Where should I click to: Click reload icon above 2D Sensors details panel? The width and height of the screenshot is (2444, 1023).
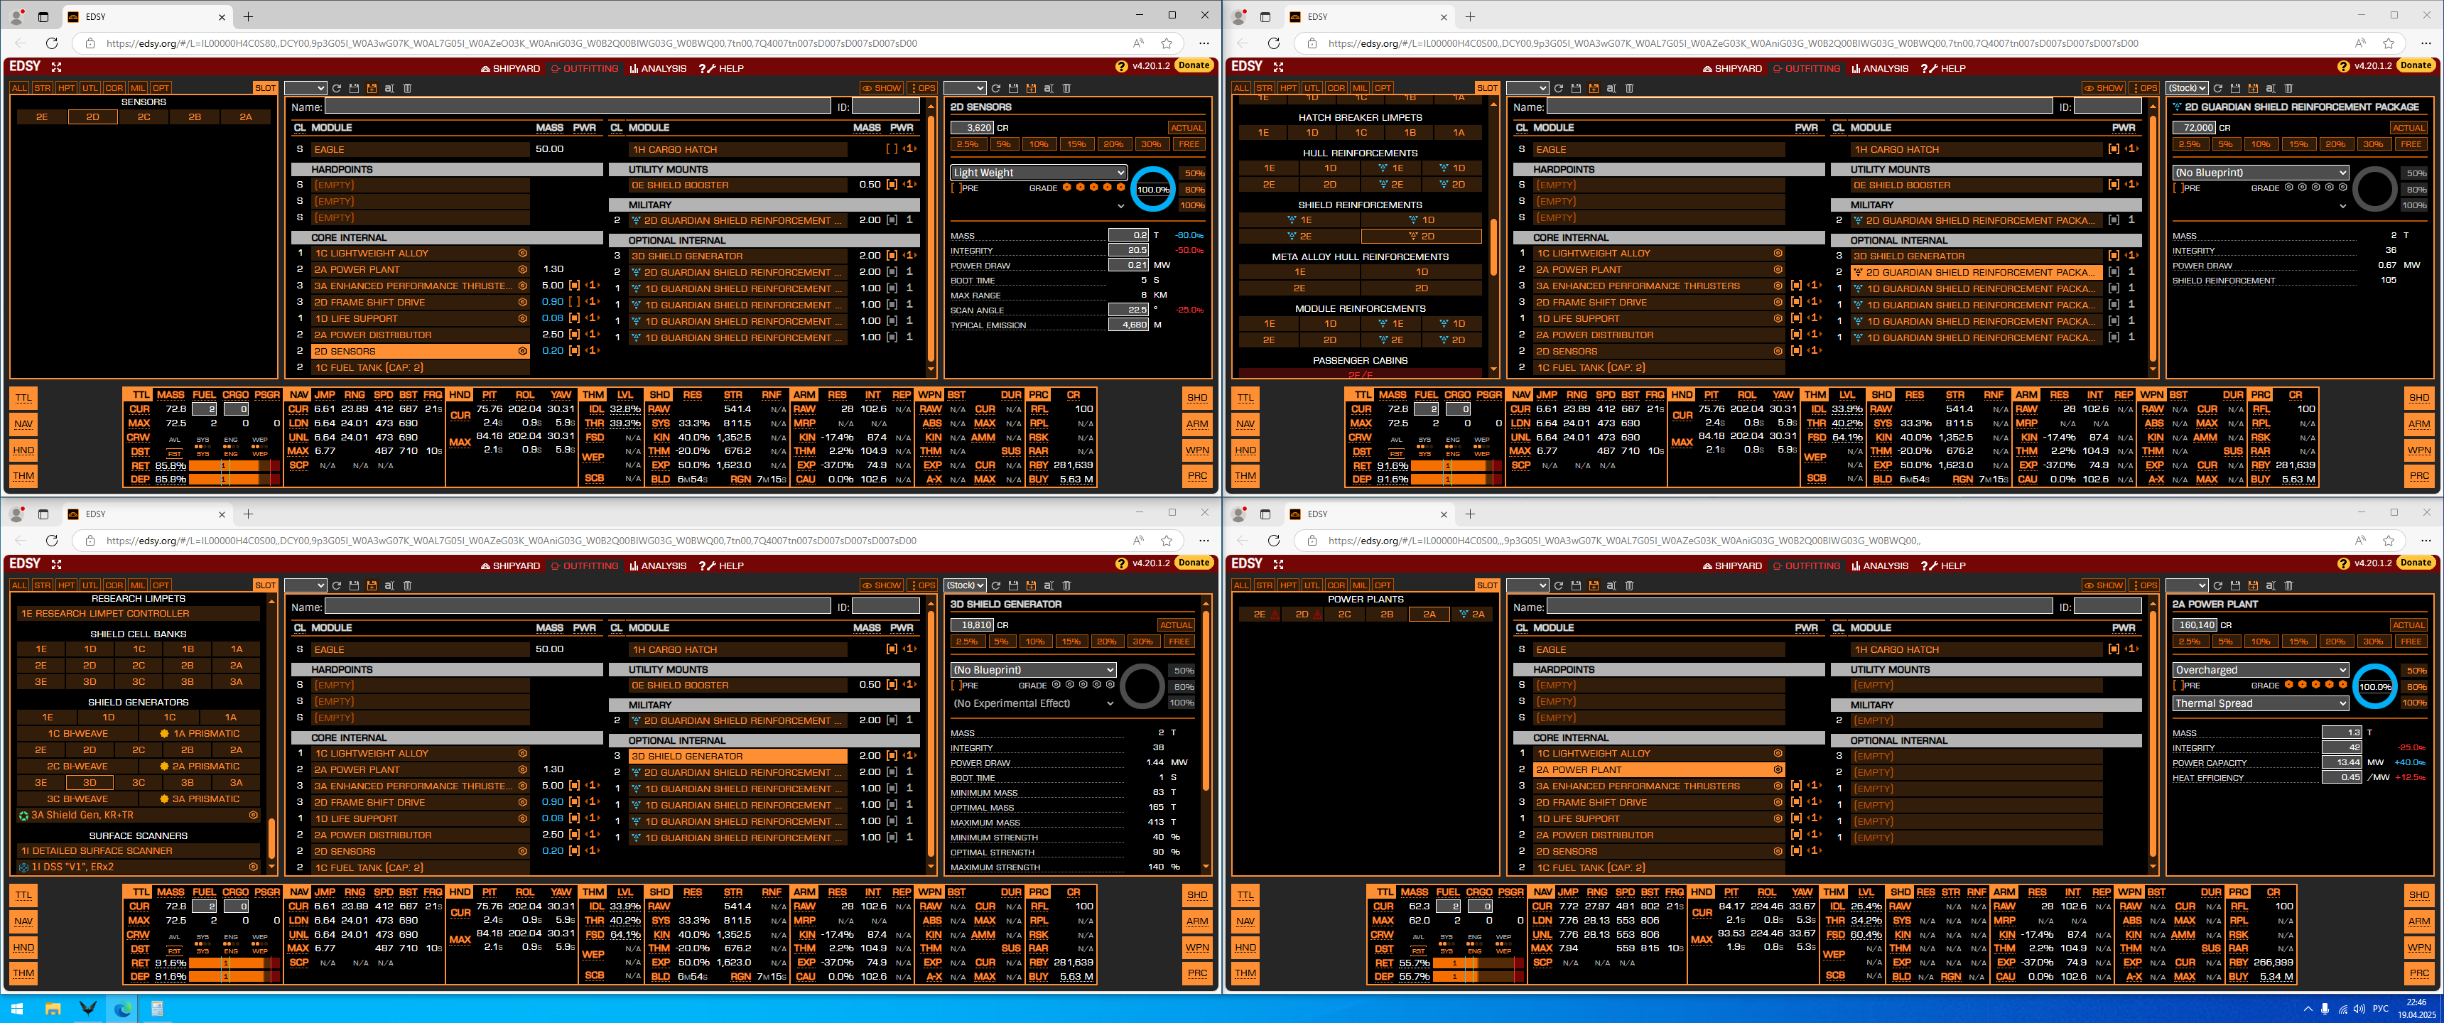point(995,88)
